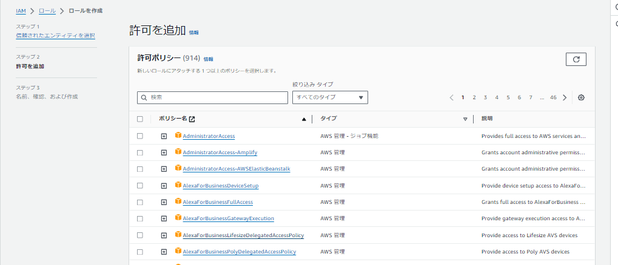This screenshot has height=265, width=618.
Task: Click the external link icon beside ポリシー名
Action: 192,119
